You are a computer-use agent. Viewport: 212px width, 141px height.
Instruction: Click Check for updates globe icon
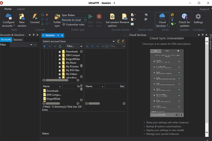(184, 17)
